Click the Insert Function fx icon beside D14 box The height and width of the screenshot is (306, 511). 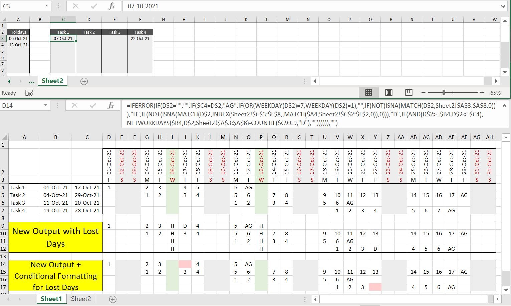[111, 105]
